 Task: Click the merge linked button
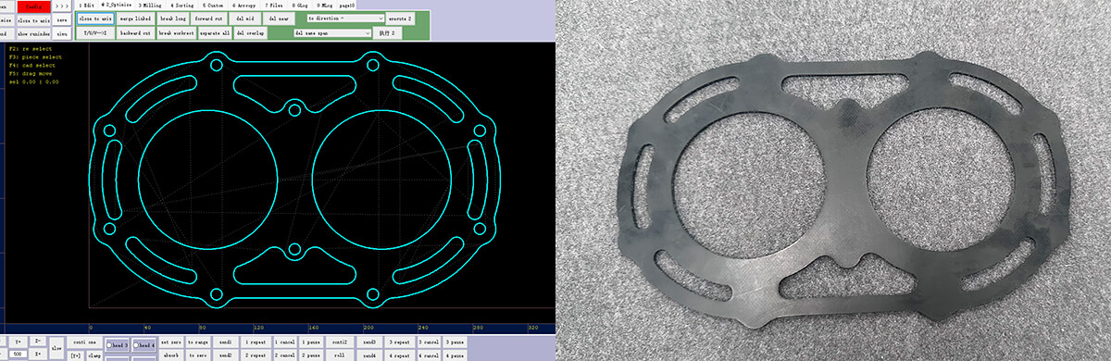coord(135,19)
